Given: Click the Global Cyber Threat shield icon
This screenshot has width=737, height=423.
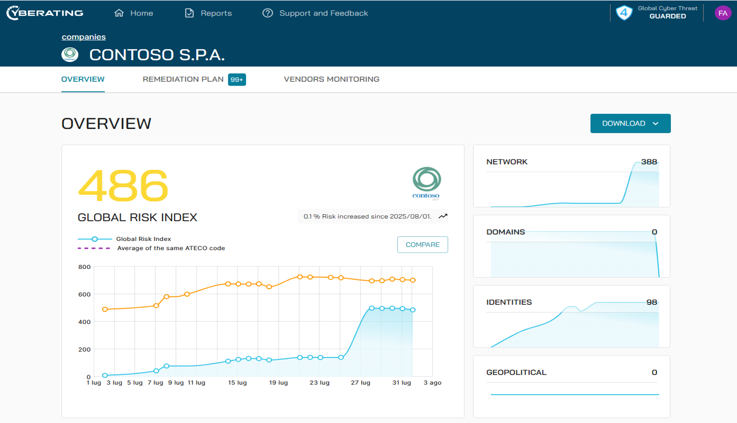Looking at the screenshot, I should [624, 13].
